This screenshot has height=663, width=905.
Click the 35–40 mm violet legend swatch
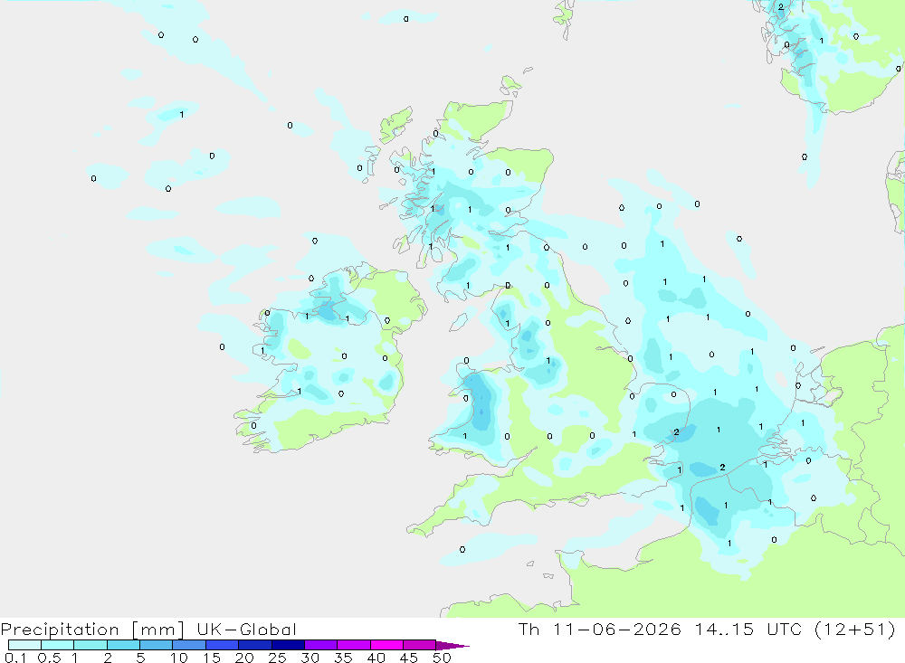coord(354,645)
